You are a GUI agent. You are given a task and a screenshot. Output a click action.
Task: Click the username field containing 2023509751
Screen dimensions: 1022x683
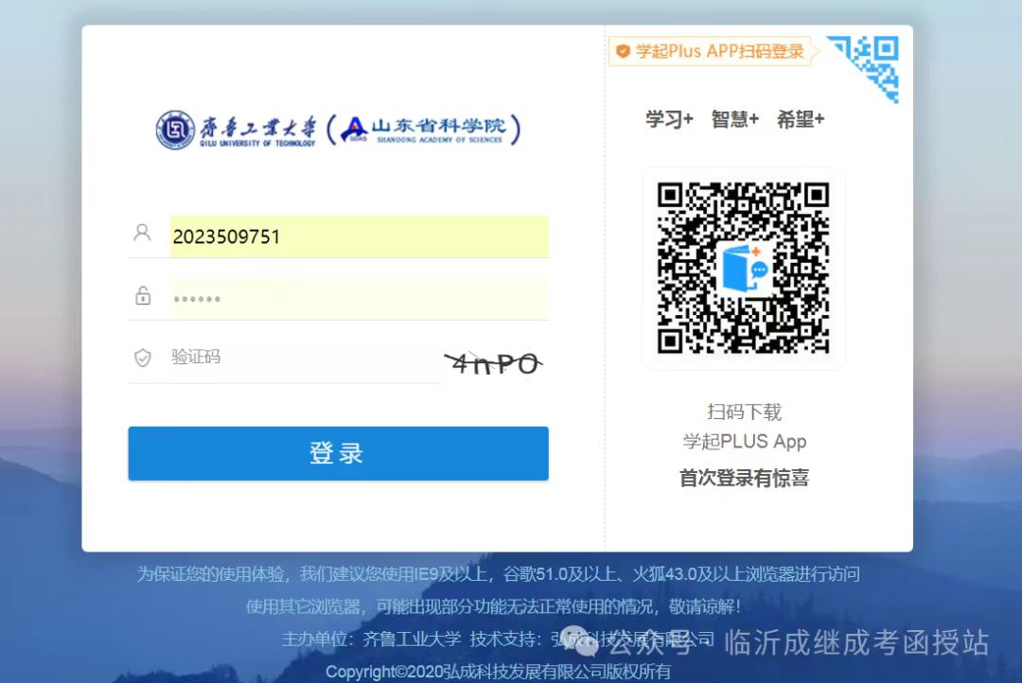[360, 236]
